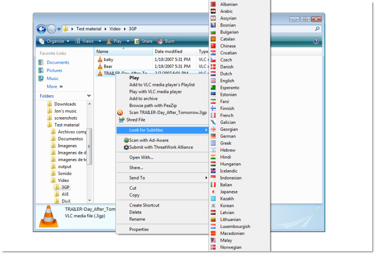
Task: Click the Date modified column header
Action: pos(168,52)
